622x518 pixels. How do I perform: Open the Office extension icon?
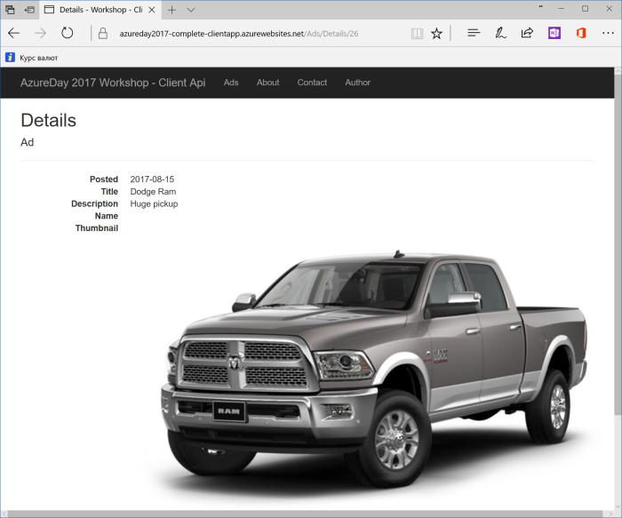point(581,33)
